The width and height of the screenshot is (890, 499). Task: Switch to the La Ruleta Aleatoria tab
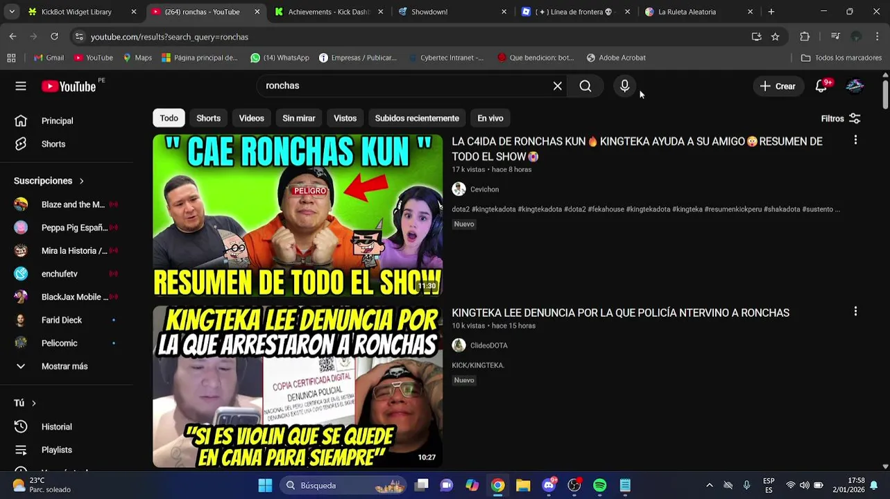[x=699, y=12]
